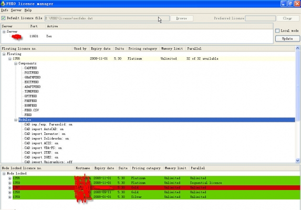This screenshot has width=301, height=210.
Task: Click the Preferred licence field
Action: click(261, 18)
